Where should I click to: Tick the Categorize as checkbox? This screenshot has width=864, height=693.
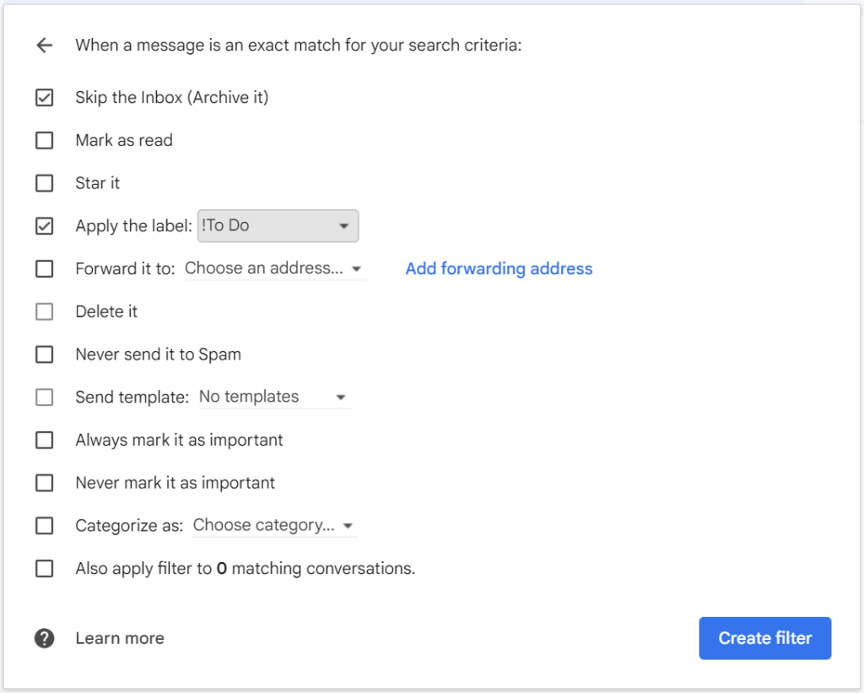coord(44,526)
